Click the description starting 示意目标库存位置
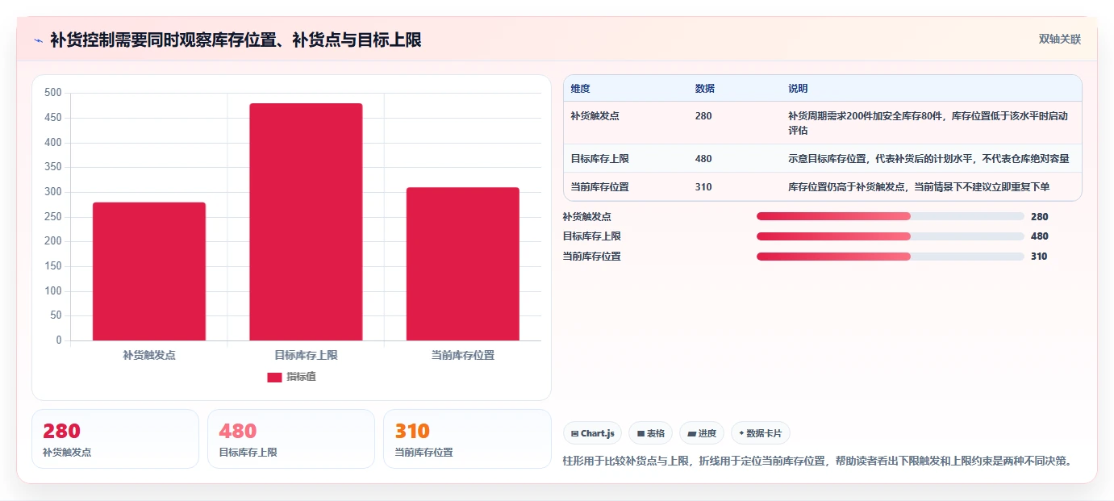 [x=928, y=159]
